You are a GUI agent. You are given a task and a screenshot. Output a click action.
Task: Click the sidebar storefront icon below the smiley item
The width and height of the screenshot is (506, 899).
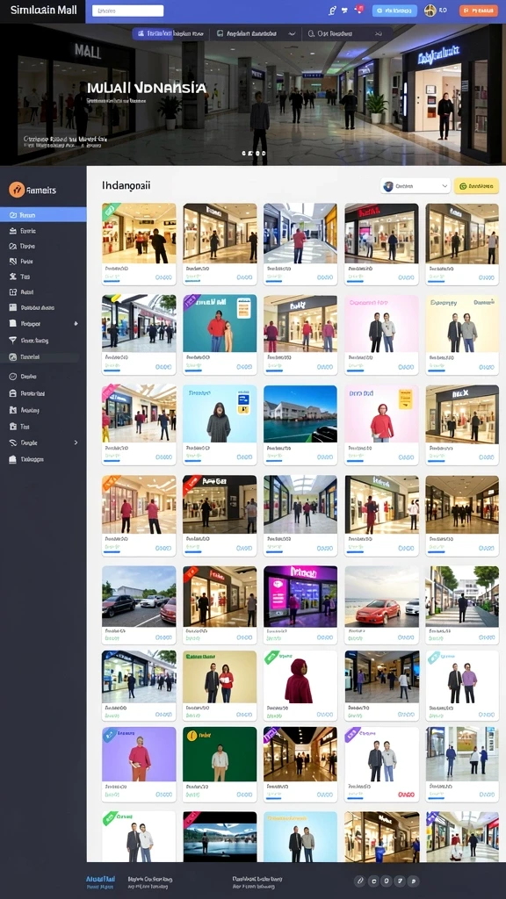click(12, 394)
